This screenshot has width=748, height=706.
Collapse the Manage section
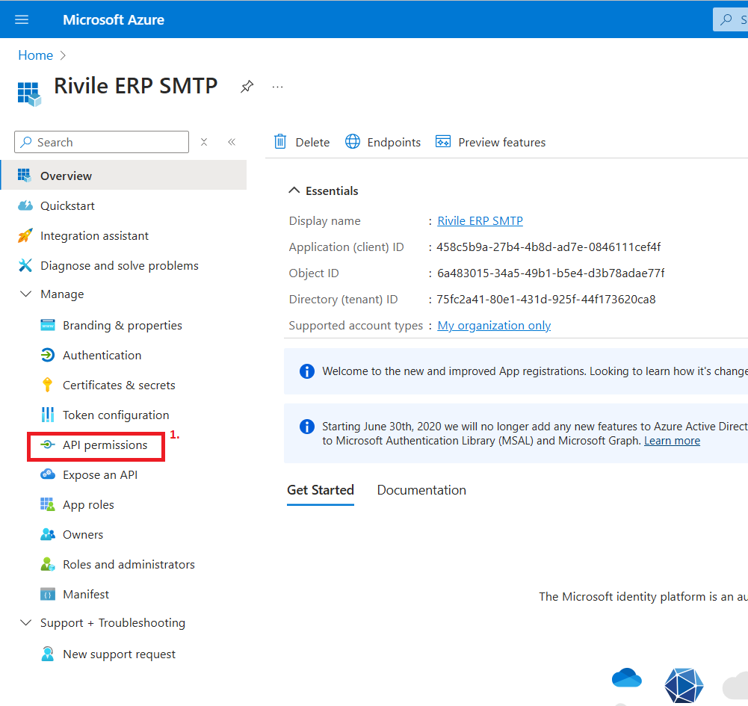pos(26,294)
